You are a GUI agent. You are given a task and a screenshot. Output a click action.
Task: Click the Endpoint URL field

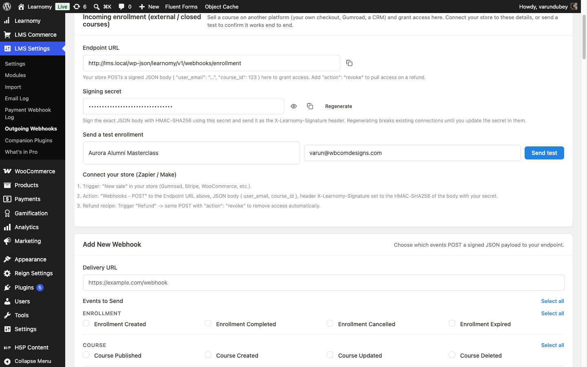[212, 63]
